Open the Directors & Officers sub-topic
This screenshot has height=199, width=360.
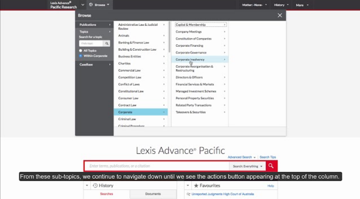coord(200,77)
